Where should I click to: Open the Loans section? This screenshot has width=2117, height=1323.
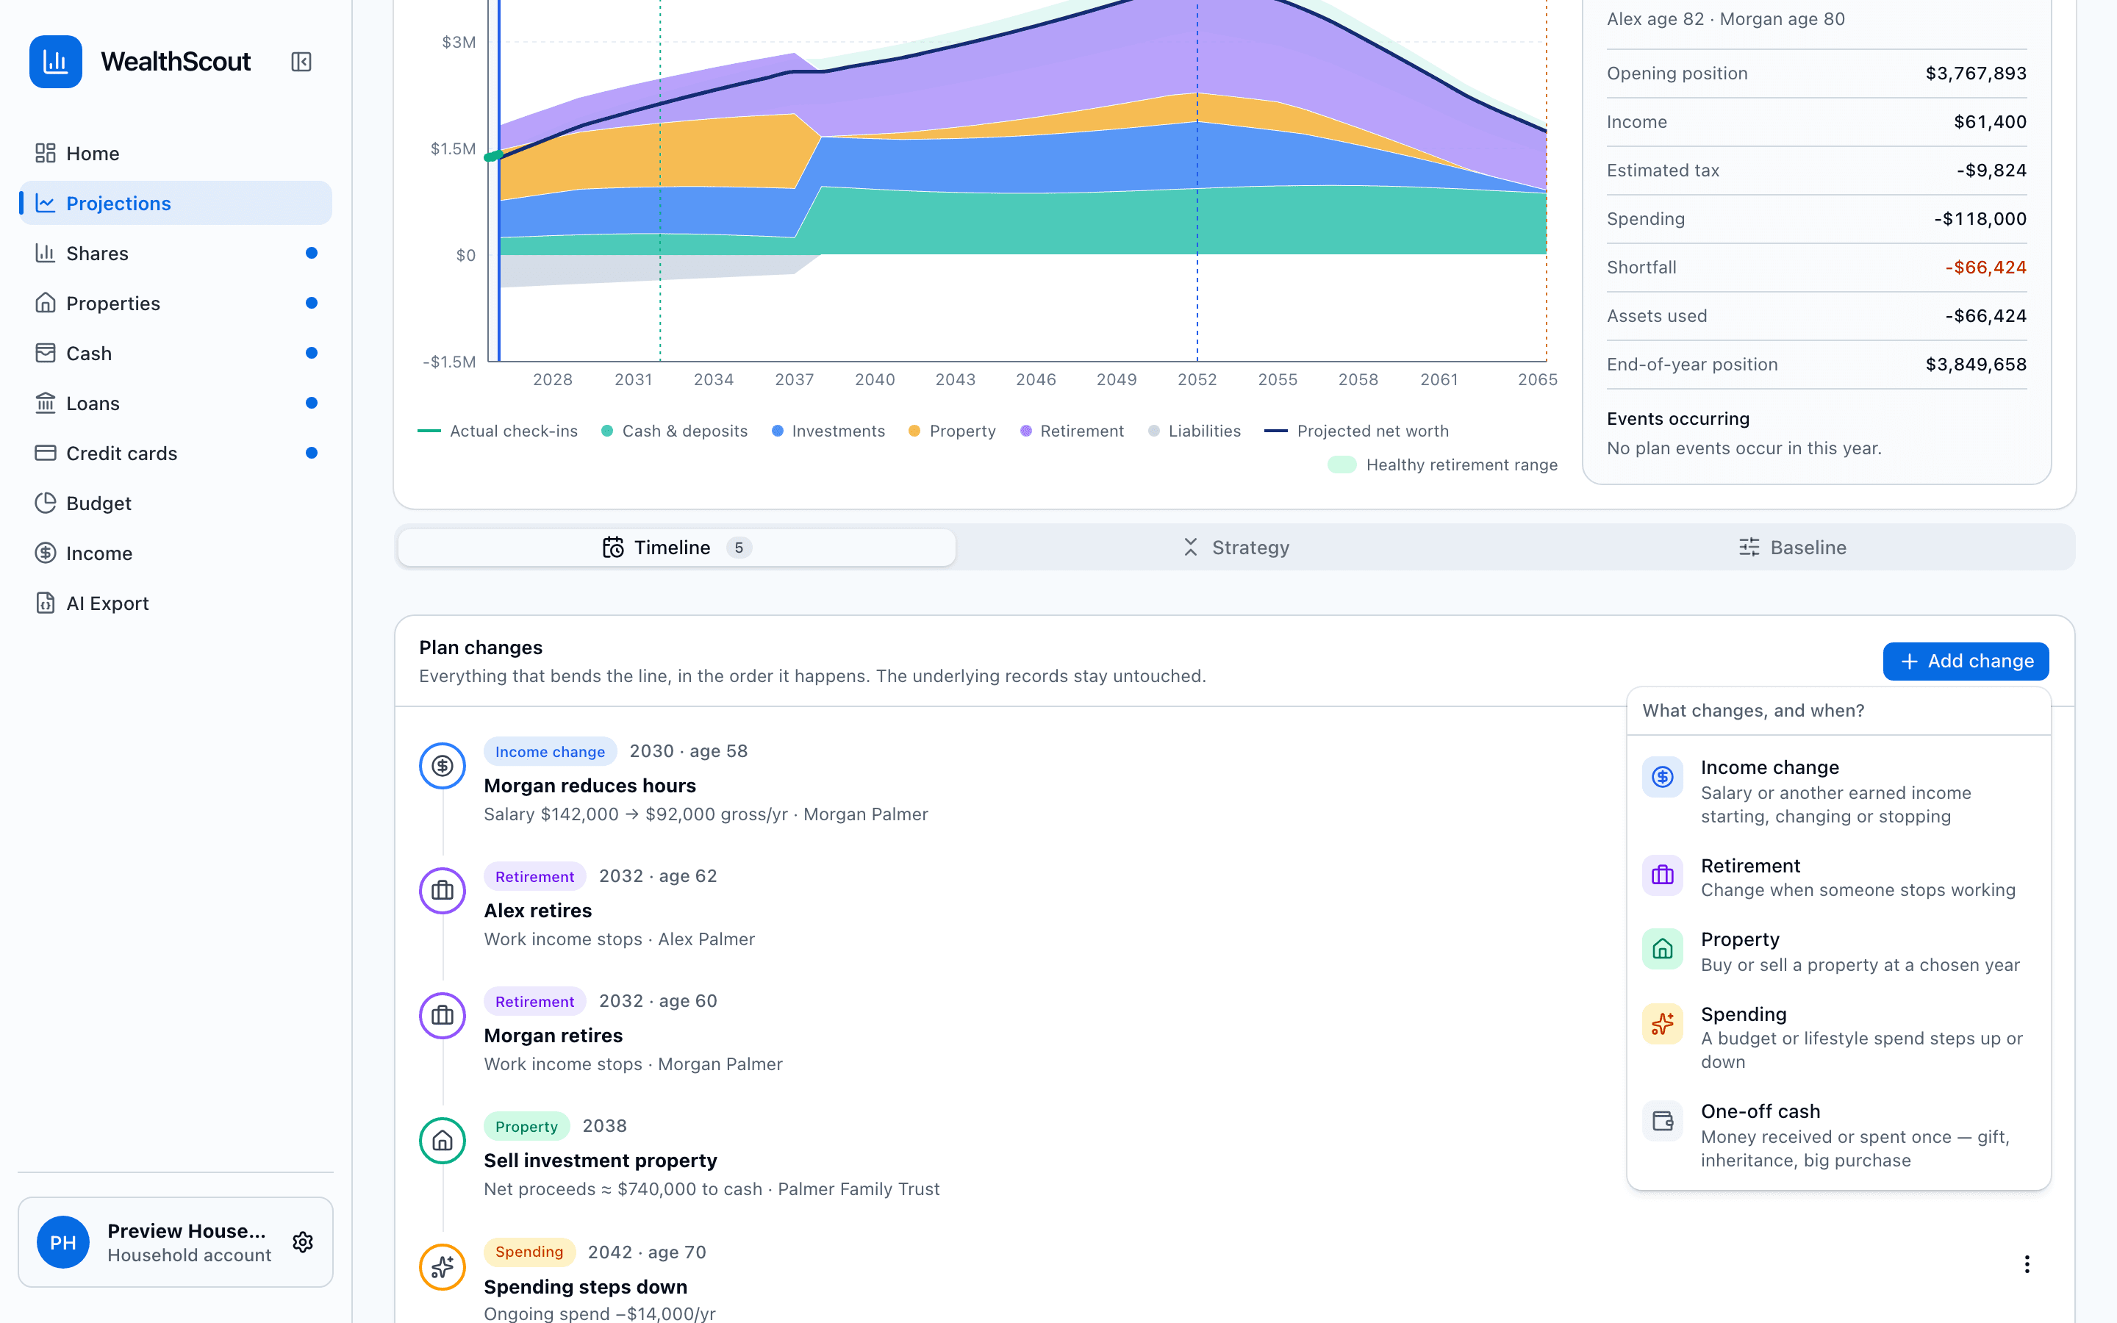175,404
